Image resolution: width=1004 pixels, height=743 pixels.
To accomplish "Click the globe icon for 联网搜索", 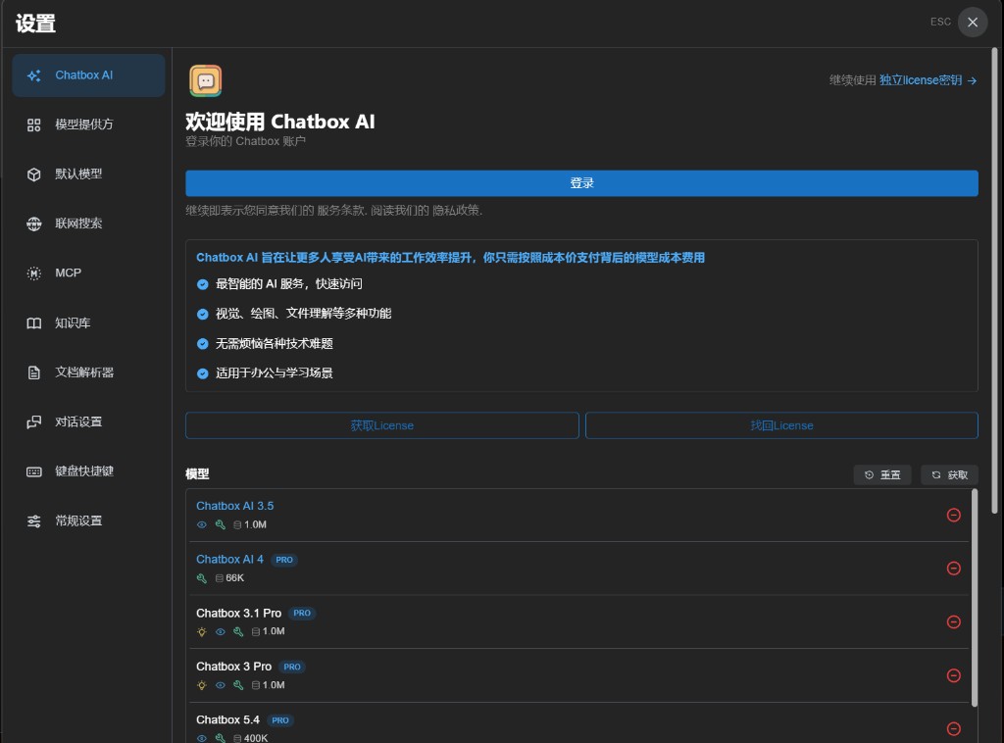I will click(x=34, y=223).
